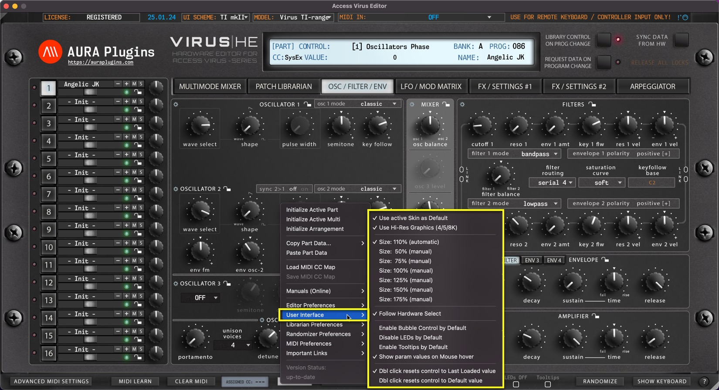Select Size: 150% (manual) menu item
The height and width of the screenshot is (390, 719).
[x=406, y=290]
